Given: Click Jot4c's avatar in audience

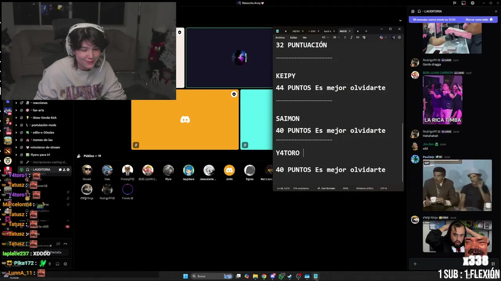Looking at the screenshot, I should (229, 170).
